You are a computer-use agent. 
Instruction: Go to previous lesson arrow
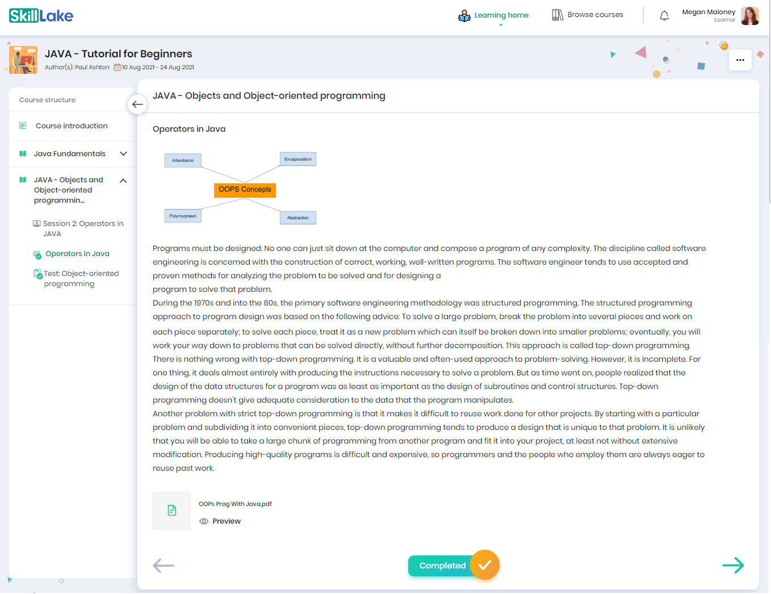coord(164,565)
